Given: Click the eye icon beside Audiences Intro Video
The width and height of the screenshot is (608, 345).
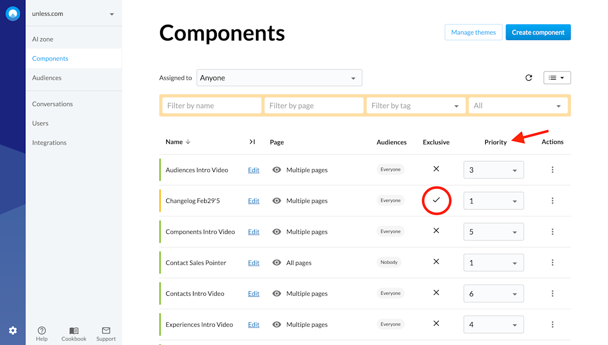Looking at the screenshot, I should (276, 170).
